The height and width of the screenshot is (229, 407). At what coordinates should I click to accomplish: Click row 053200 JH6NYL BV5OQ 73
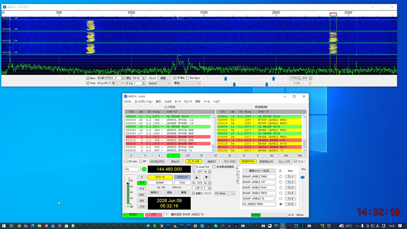point(168,150)
